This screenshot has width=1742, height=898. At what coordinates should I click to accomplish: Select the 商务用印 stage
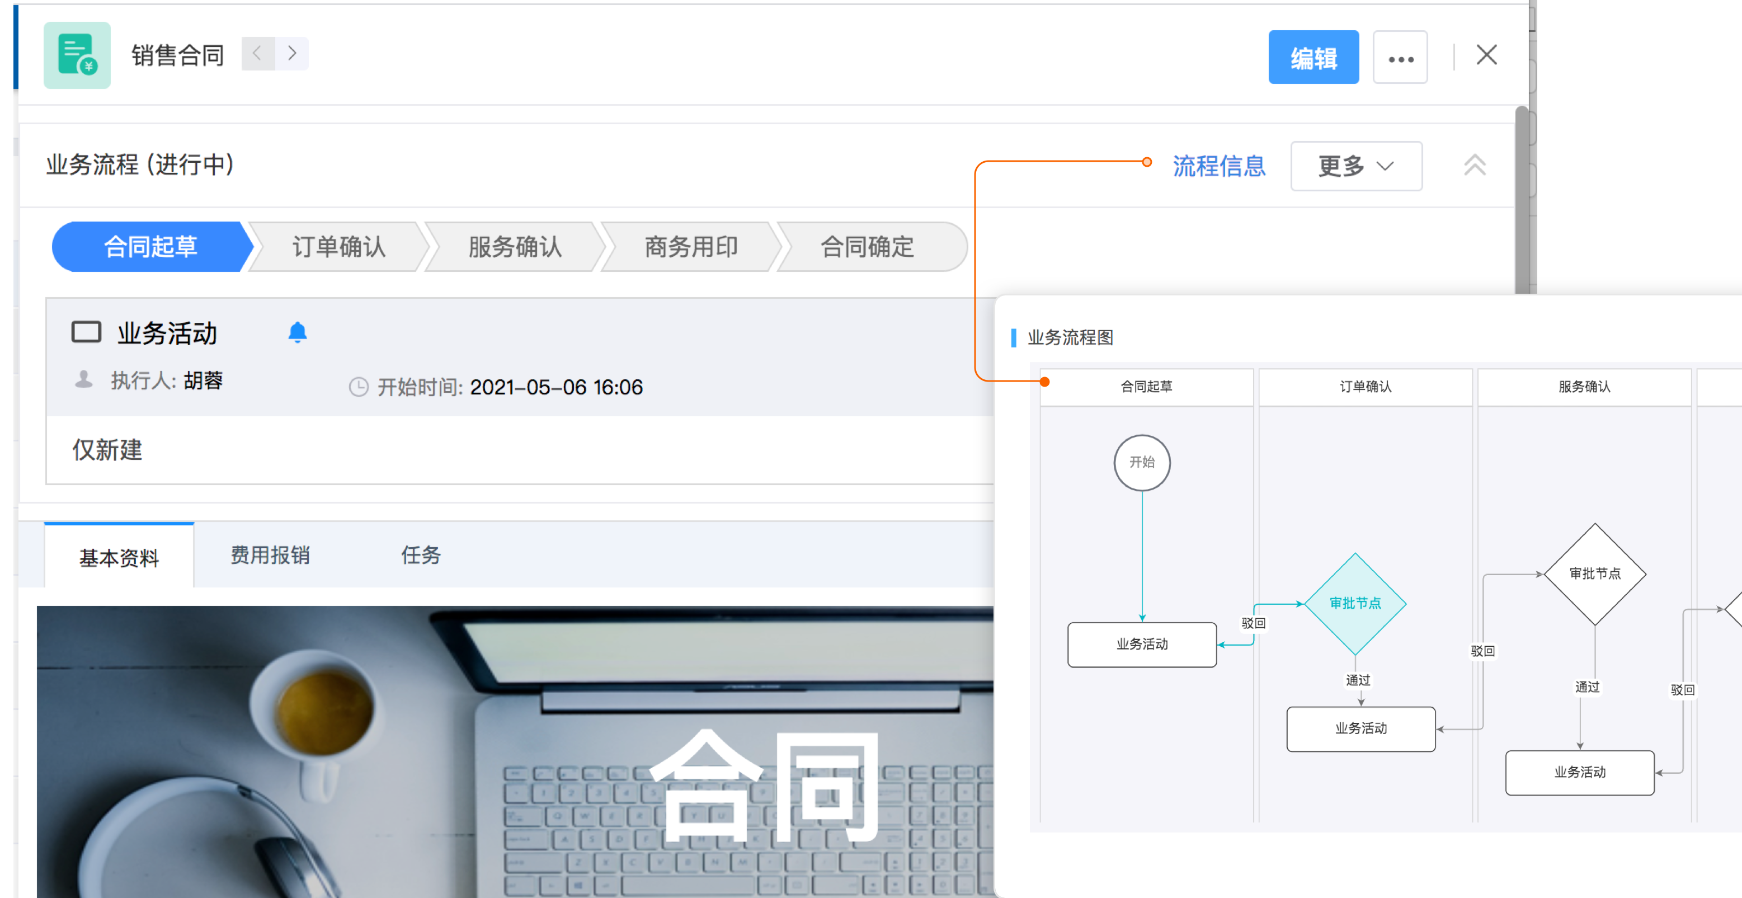pyautogui.click(x=690, y=247)
